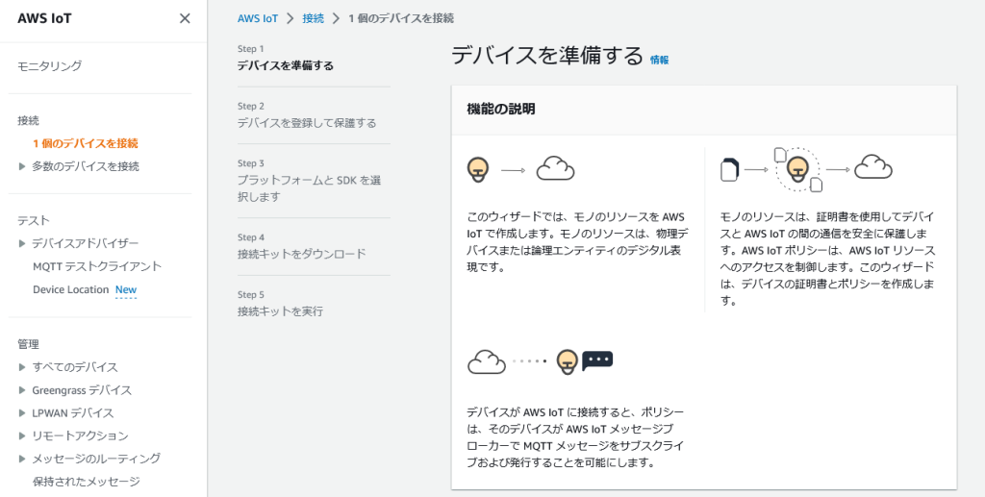Select Step 1 デバイスを準備する

point(285,58)
